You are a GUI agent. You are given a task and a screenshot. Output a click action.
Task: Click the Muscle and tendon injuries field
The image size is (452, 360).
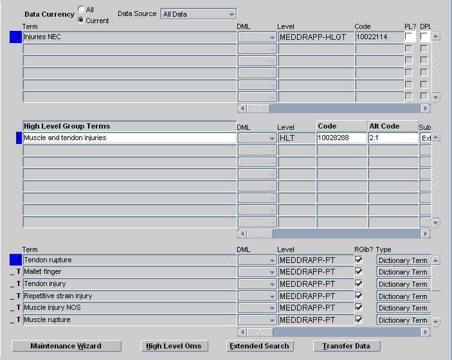pyautogui.click(x=129, y=138)
